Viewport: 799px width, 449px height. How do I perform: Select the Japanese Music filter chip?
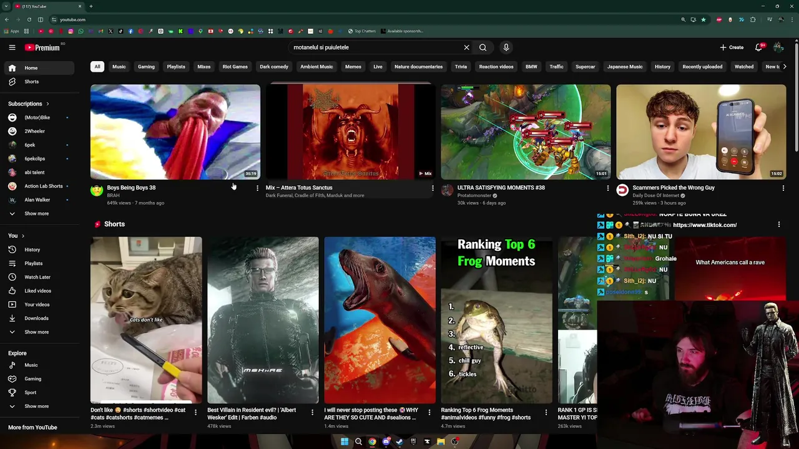tap(625, 67)
